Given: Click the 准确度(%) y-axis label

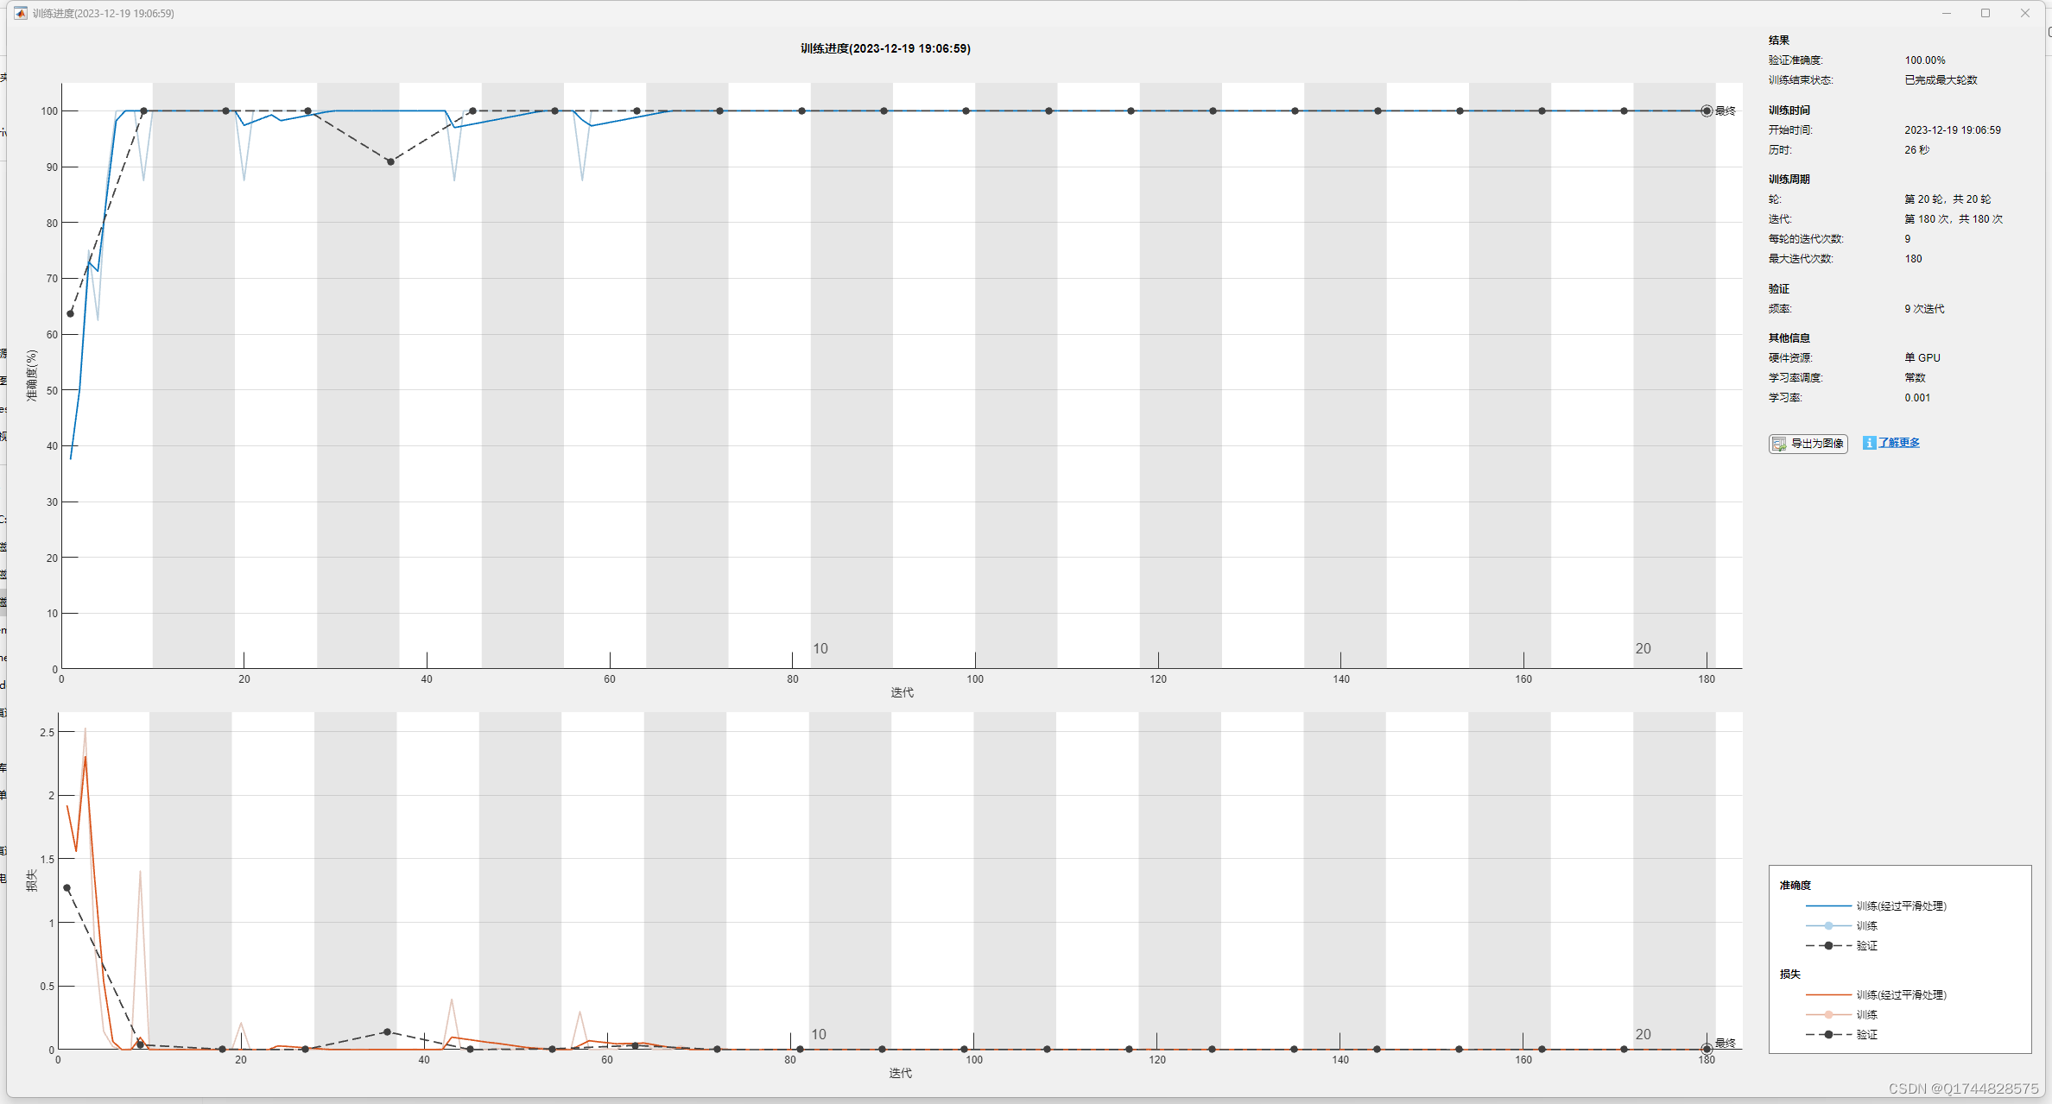Looking at the screenshot, I should [x=32, y=375].
